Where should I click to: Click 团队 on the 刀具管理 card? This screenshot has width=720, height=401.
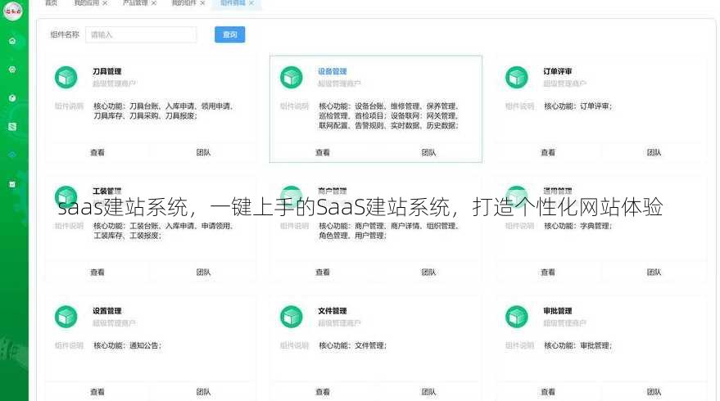pos(203,152)
